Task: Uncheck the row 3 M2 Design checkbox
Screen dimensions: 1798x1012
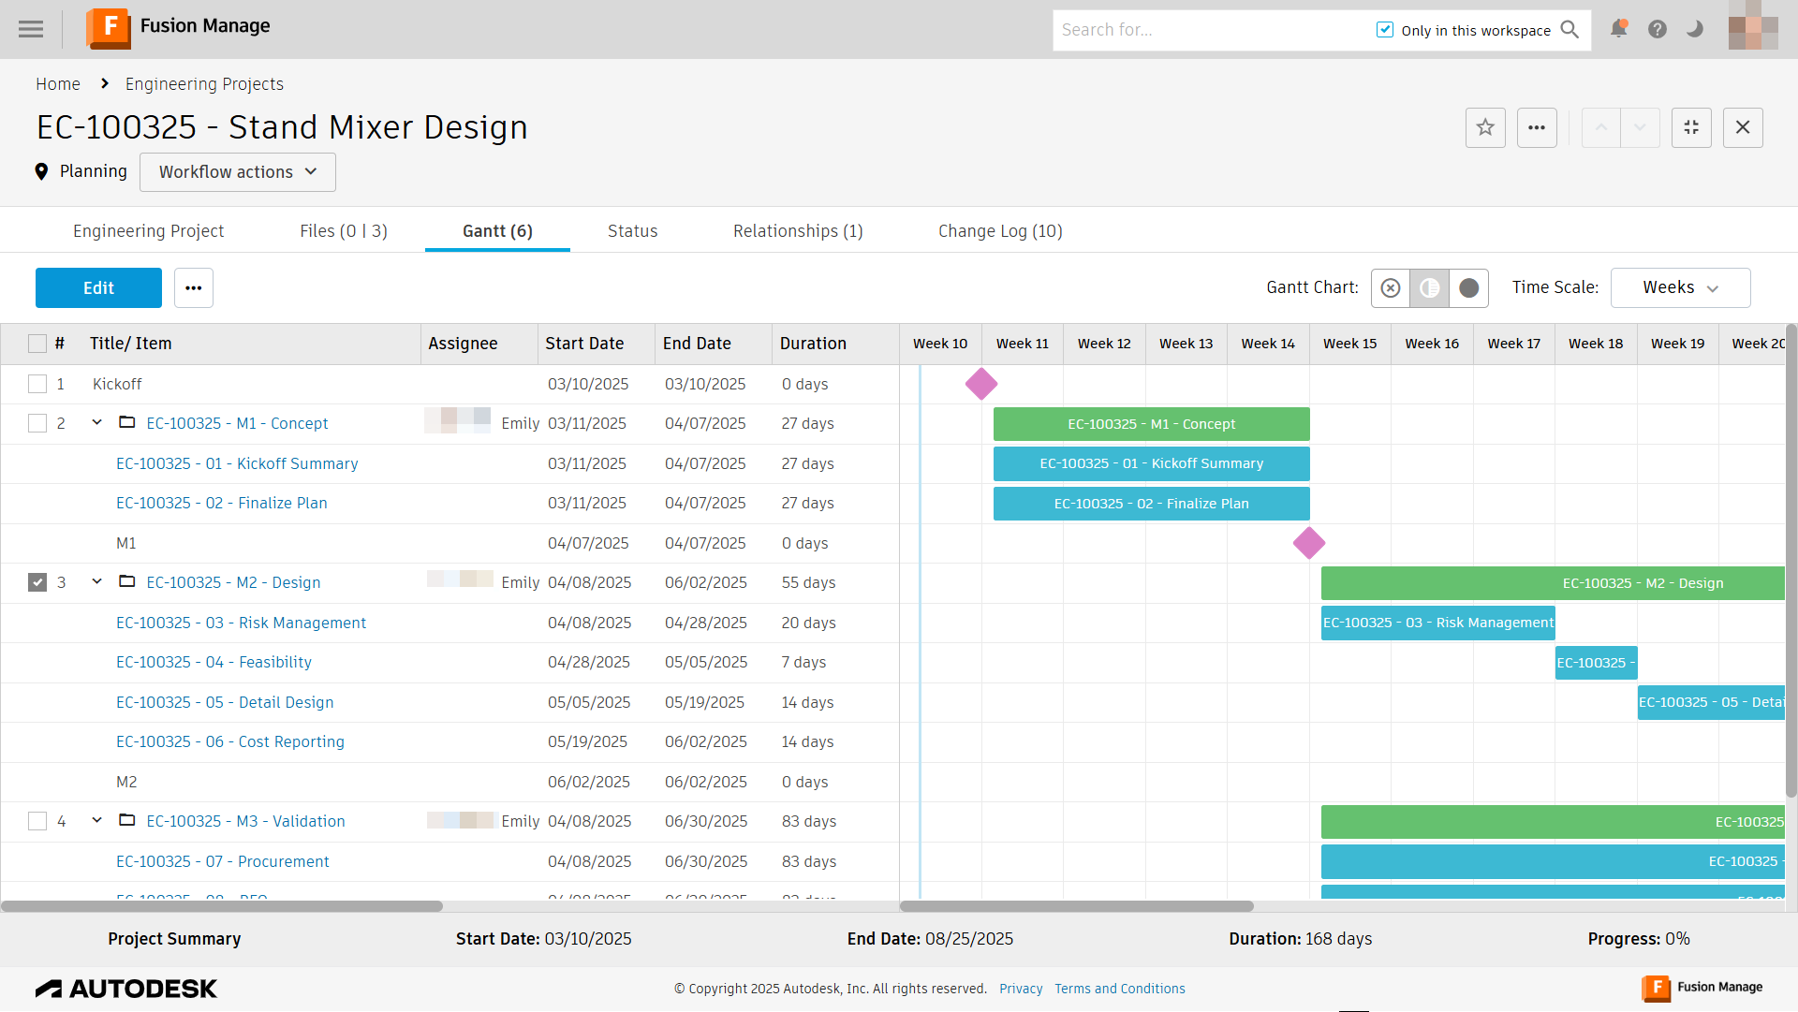Action: pyautogui.click(x=37, y=582)
